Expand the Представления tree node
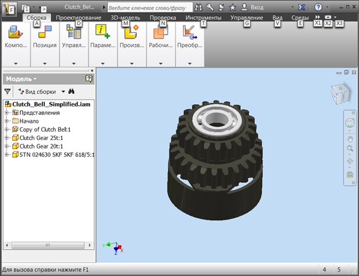The image size is (359, 276). point(7,112)
